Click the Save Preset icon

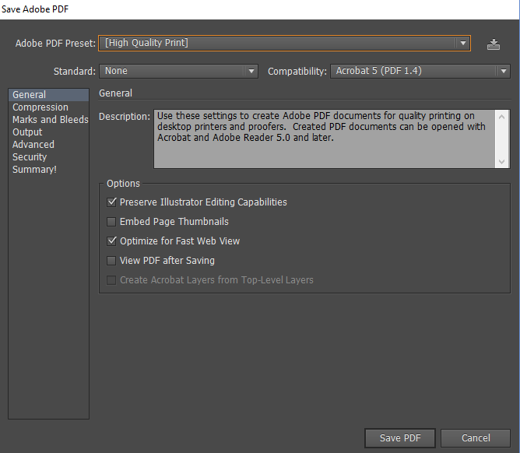494,44
